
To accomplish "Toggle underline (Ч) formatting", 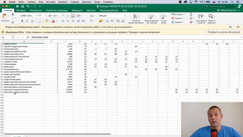I will 32,21.
